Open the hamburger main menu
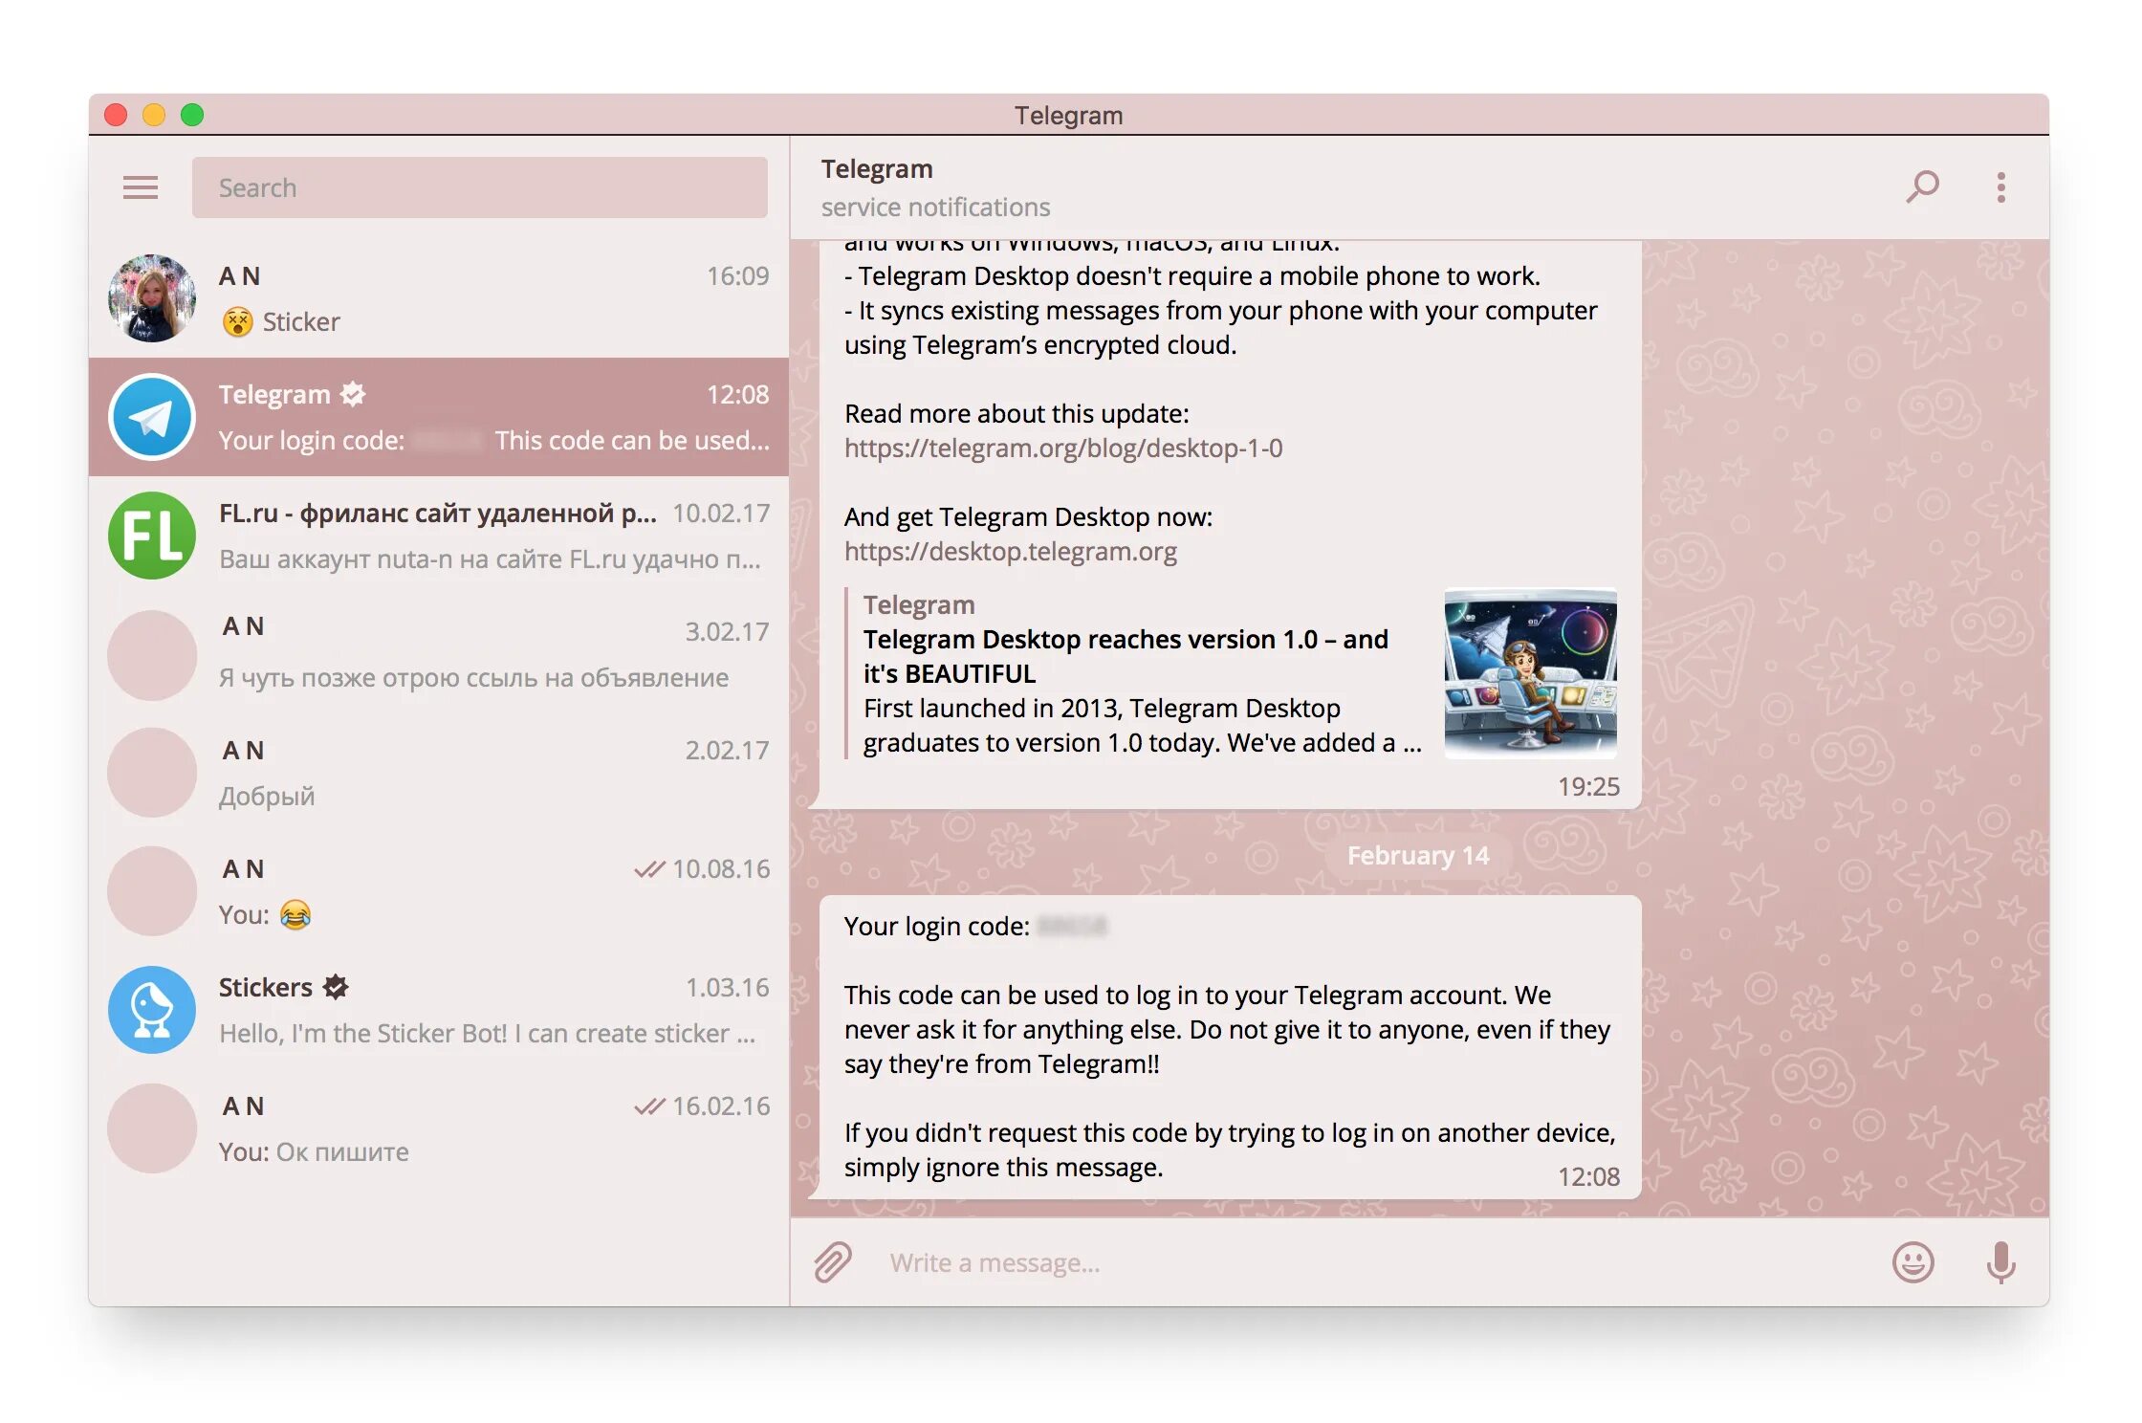Screen dimensions: 2142x1423 pos(141,187)
